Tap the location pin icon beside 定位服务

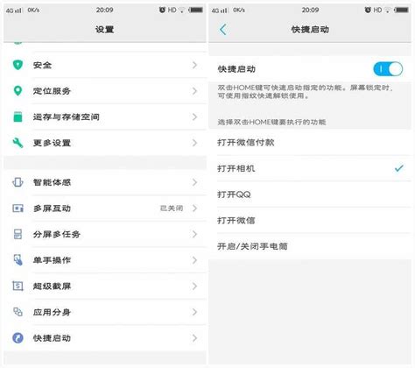click(18, 91)
